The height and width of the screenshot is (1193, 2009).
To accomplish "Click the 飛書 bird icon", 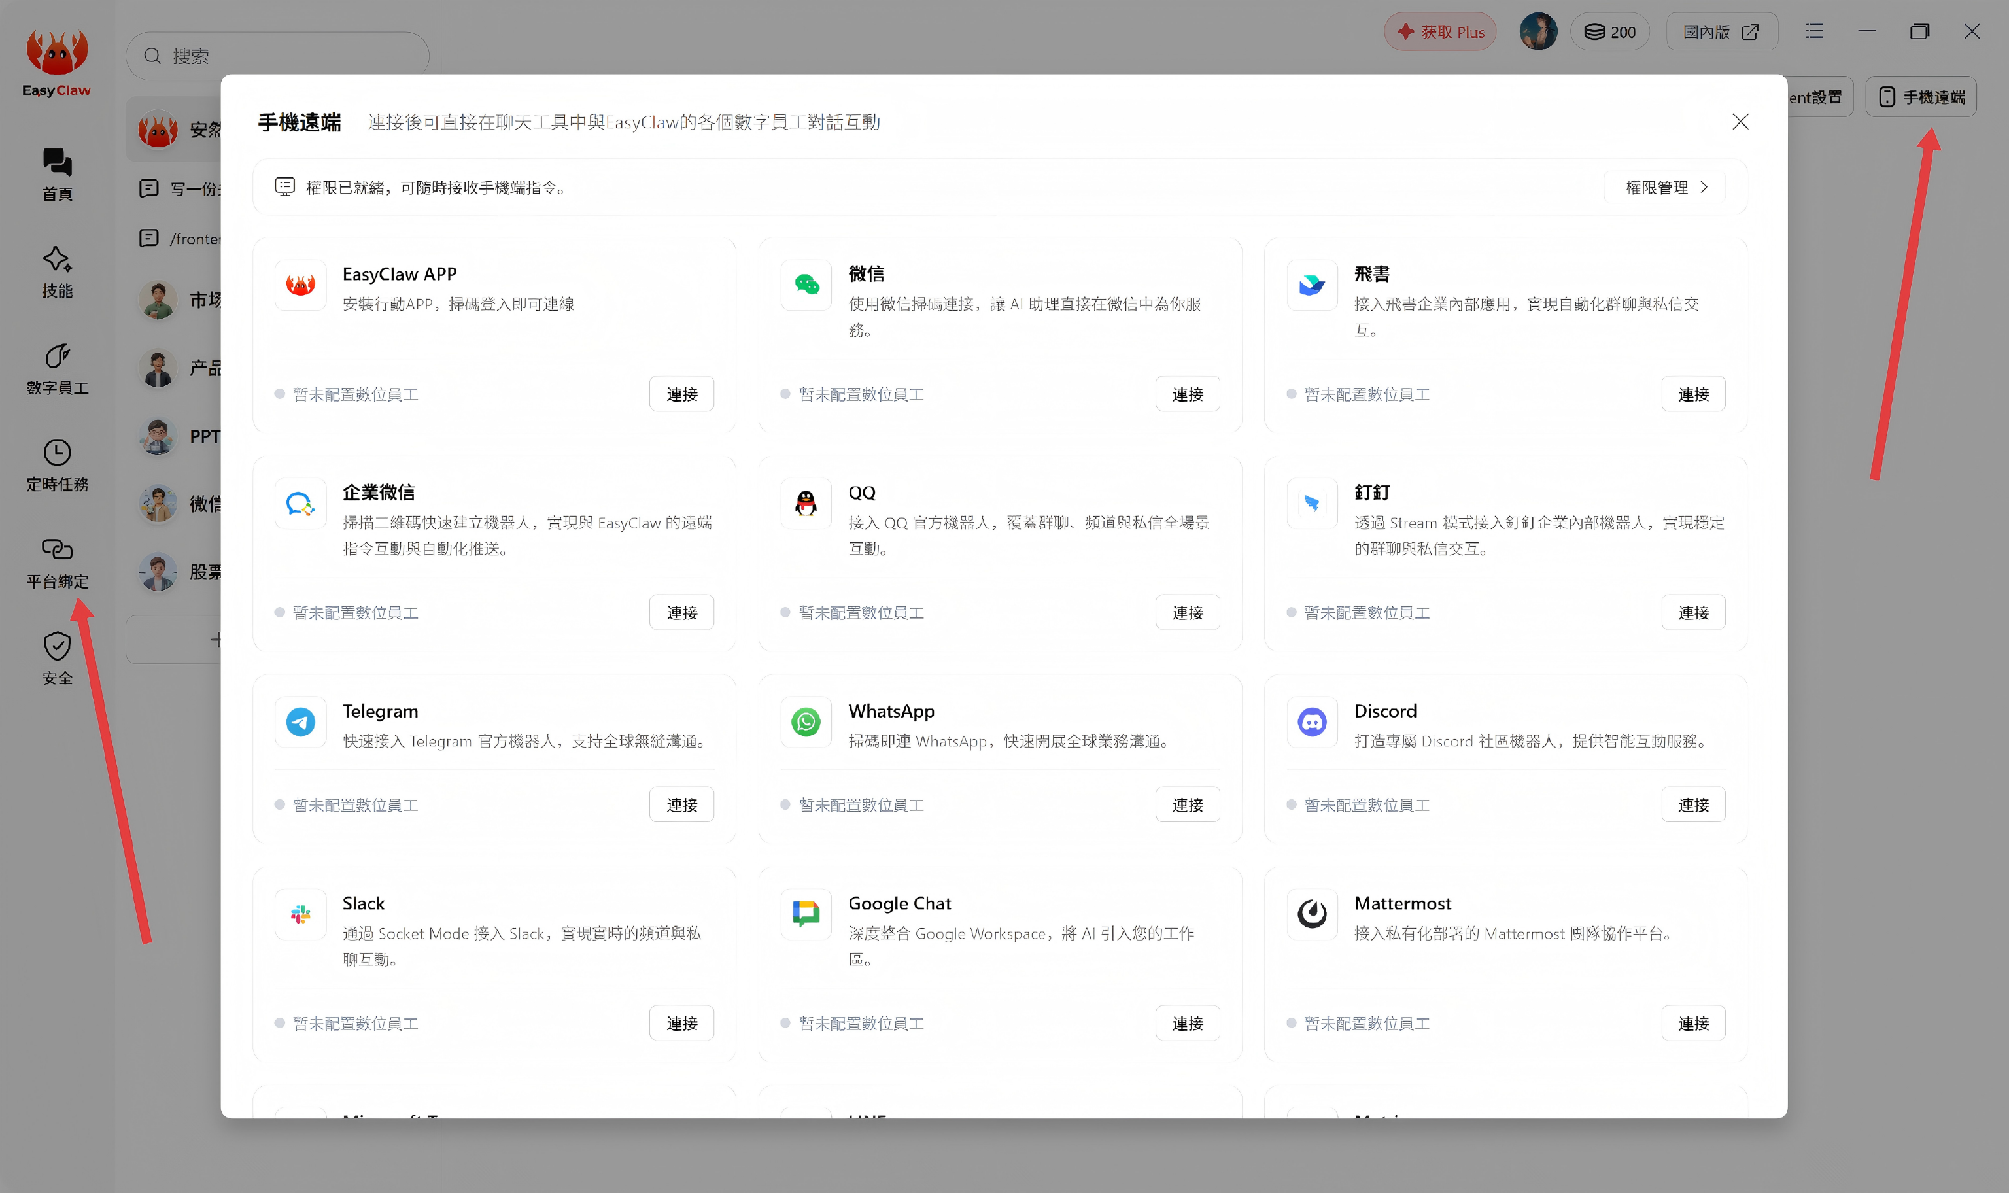I will pyautogui.click(x=1313, y=285).
